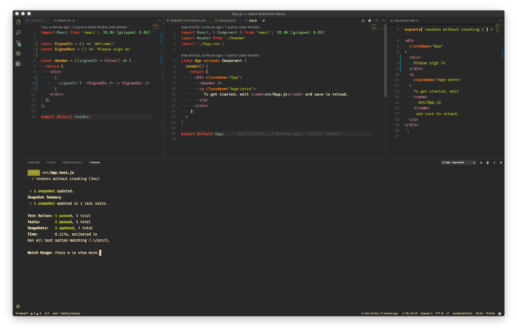
Task: Open the terminal task selector dropdown
Action: (458, 163)
